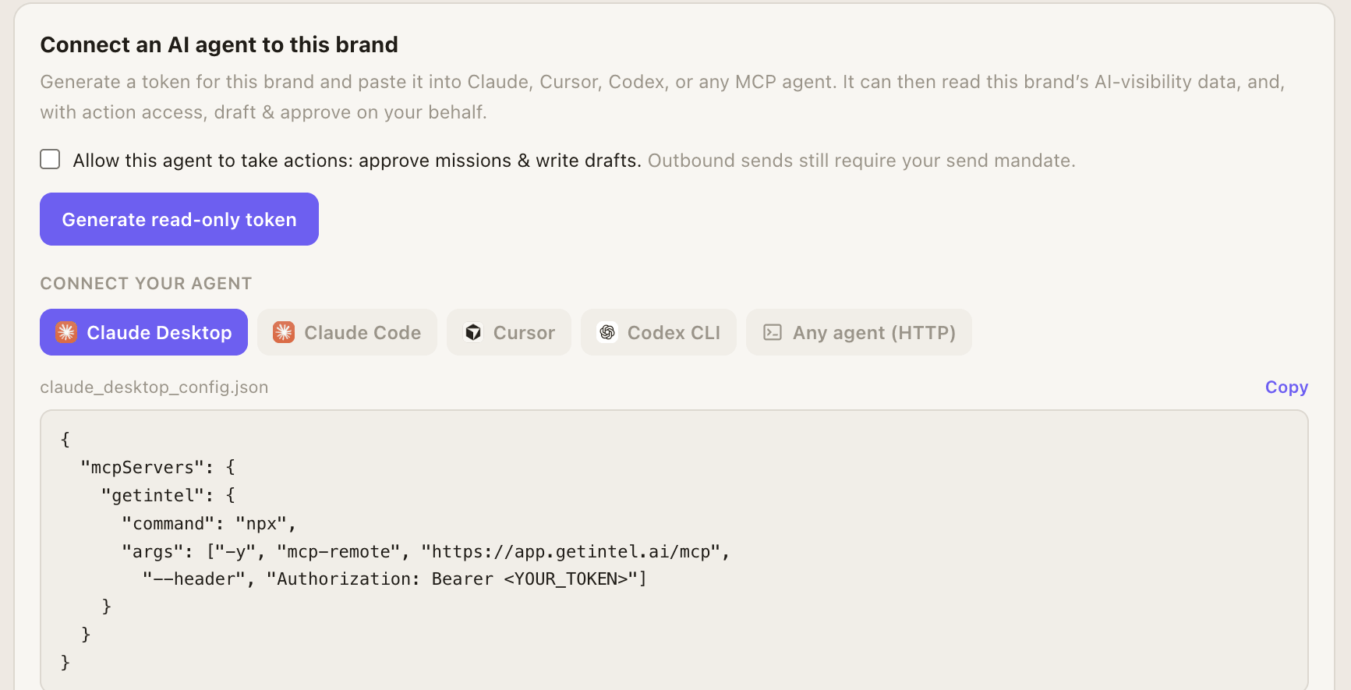This screenshot has height=690, width=1351.
Task: Copy the claude_desktop_config.json snippet
Action: 1286,387
